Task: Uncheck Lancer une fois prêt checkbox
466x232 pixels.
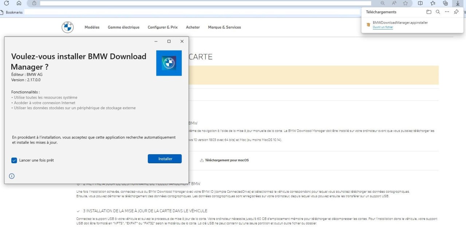Action: click(x=14, y=160)
